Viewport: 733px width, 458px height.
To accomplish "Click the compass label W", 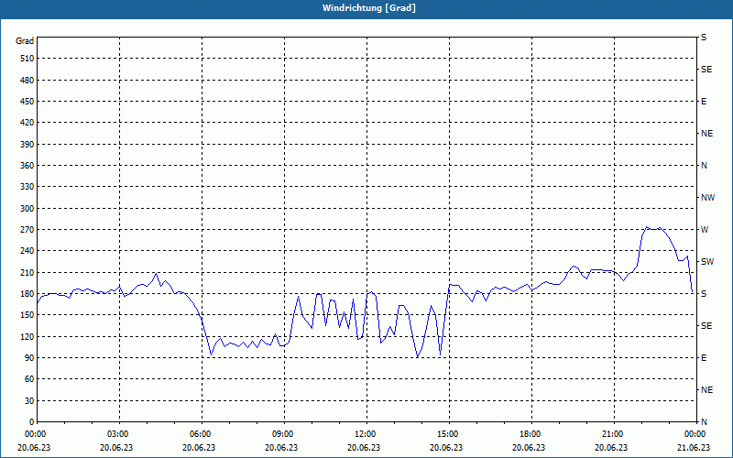I will point(705,230).
